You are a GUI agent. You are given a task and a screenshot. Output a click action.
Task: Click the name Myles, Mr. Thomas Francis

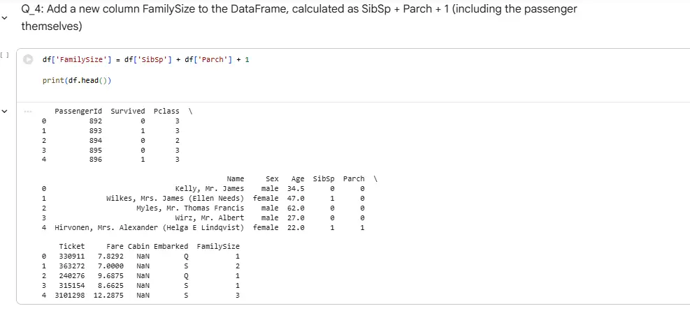[190, 208]
